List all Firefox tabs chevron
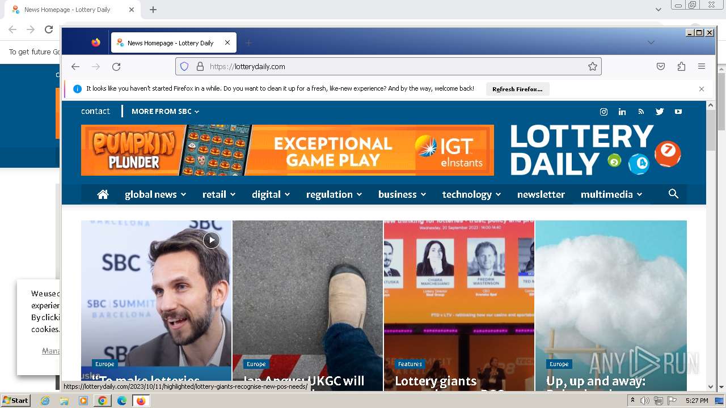The width and height of the screenshot is (726, 408). (x=651, y=42)
